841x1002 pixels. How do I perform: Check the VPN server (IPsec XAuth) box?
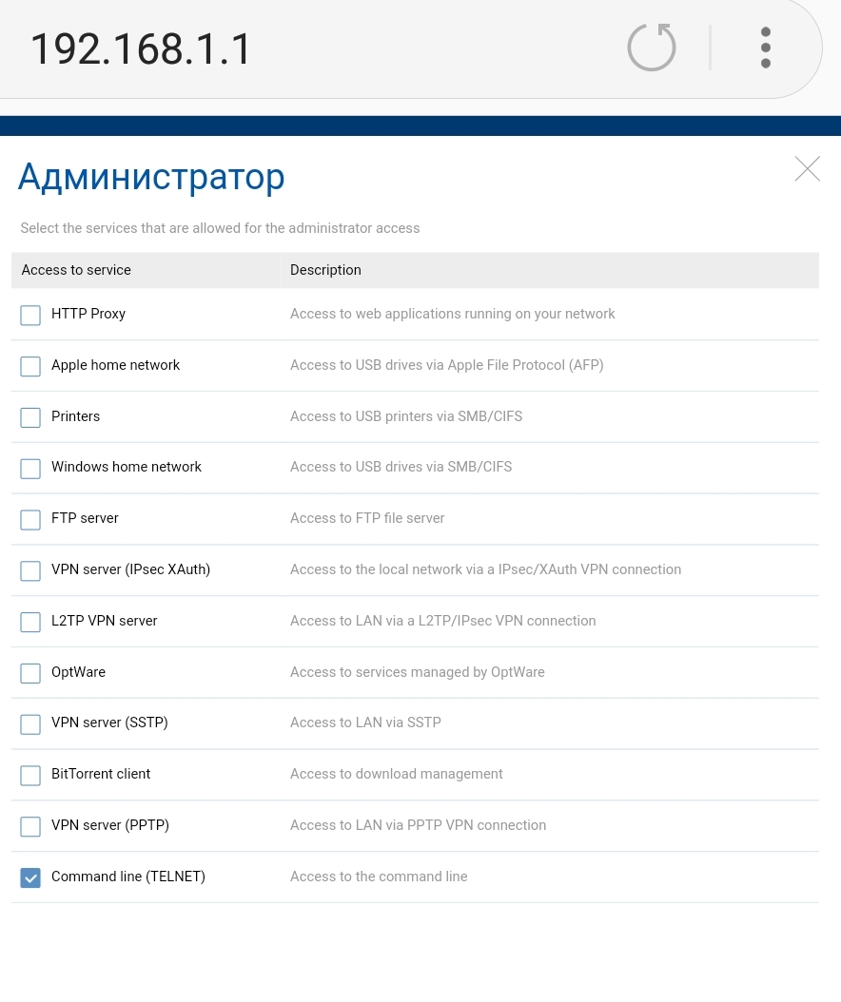30,570
